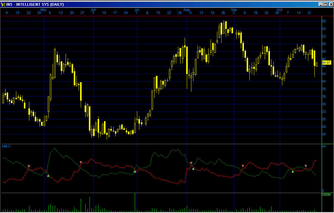Click the 'Jul' month label on the date axis
The image size is (334, 213).
click(x=137, y=10)
